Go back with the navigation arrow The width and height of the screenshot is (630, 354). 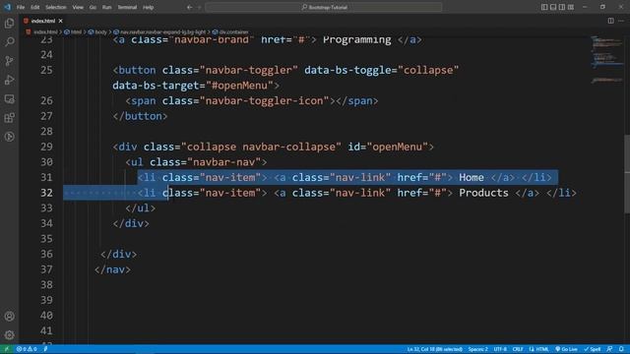[x=190, y=7]
